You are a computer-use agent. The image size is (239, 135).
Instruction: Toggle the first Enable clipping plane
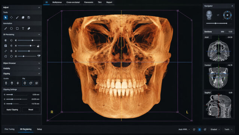click(6, 83)
